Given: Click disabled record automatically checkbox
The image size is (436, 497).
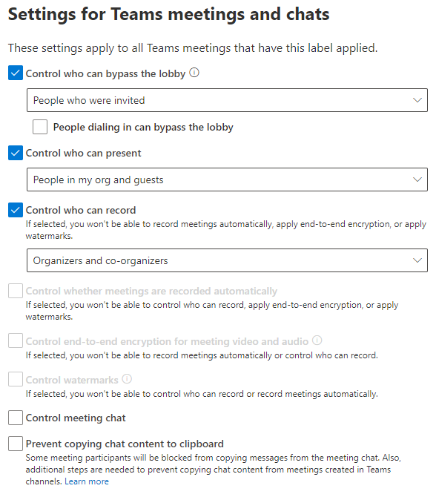Looking at the screenshot, I should tap(16, 291).
